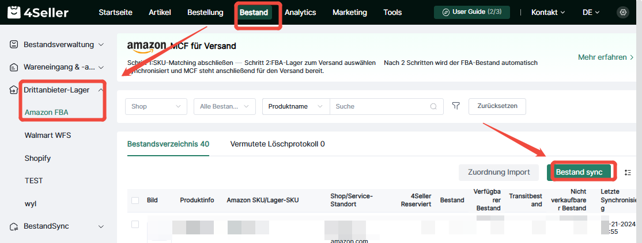Screen dimensions: 642x243
Task: Click the Zurücksetzen button
Action: [x=497, y=106]
